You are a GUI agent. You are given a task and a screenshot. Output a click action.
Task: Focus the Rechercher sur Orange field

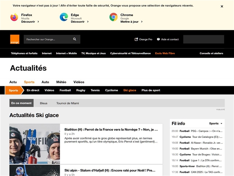(x=52, y=39)
